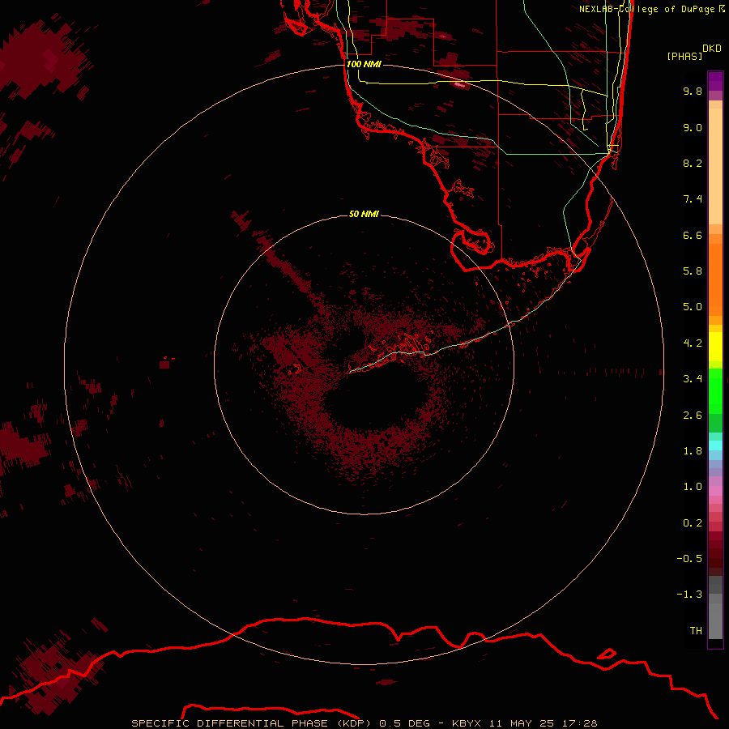Click the -1.3 value on the color scale

pos(689,595)
